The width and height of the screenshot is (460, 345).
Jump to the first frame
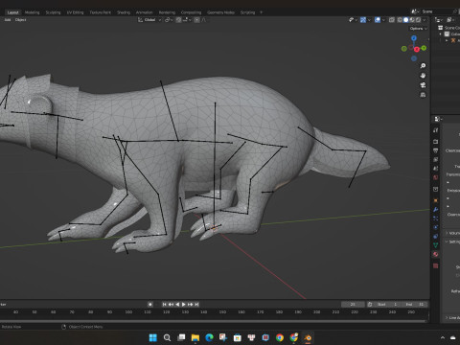[x=164, y=304]
